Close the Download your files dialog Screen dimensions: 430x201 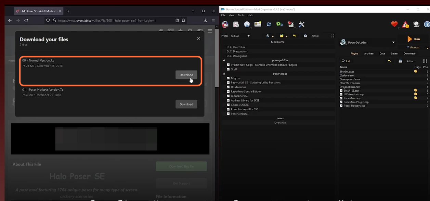[x=198, y=38]
